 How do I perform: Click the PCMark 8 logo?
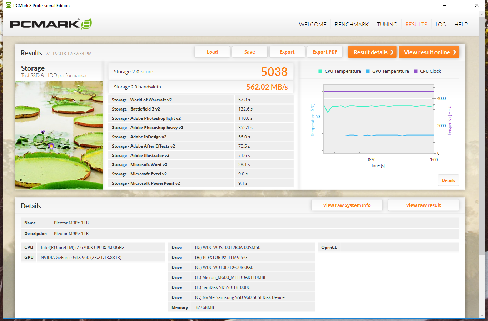(51, 24)
